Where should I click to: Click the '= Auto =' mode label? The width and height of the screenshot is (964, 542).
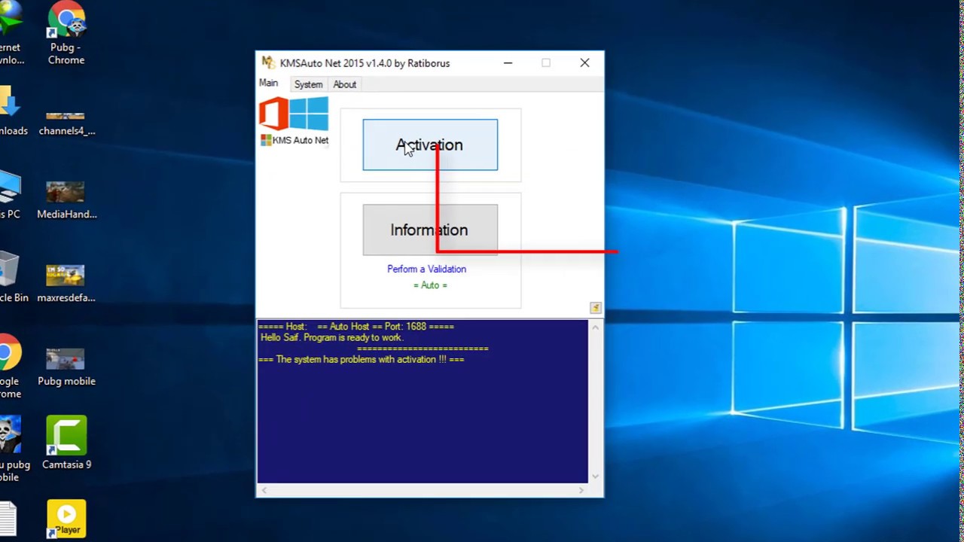click(x=430, y=285)
